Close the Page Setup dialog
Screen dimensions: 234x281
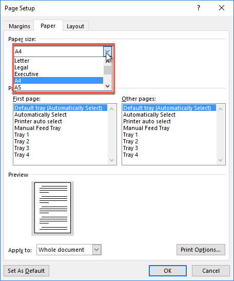pos(222,8)
